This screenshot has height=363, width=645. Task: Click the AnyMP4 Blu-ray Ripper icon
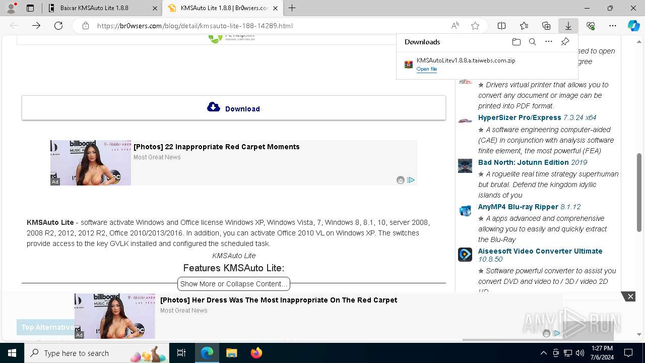coord(465,210)
